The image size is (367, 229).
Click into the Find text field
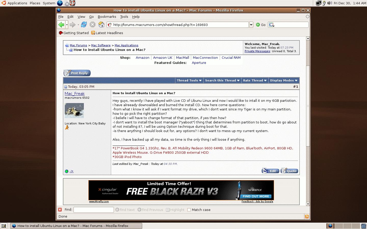tap(94, 210)
